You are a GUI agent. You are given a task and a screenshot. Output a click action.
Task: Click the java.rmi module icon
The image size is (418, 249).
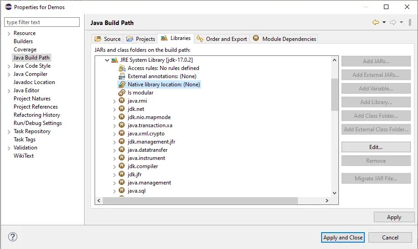coord(121,100)
